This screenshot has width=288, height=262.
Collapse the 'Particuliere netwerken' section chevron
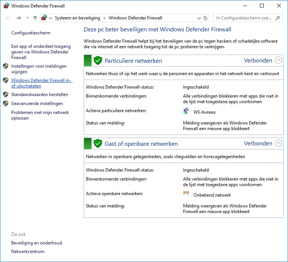[x=278, y=60]
